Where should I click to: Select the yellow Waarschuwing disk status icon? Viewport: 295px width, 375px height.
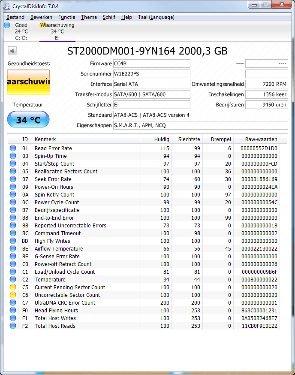click(43, 25)
